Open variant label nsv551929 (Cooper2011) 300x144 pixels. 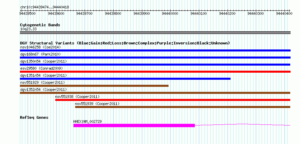[42, 82]
